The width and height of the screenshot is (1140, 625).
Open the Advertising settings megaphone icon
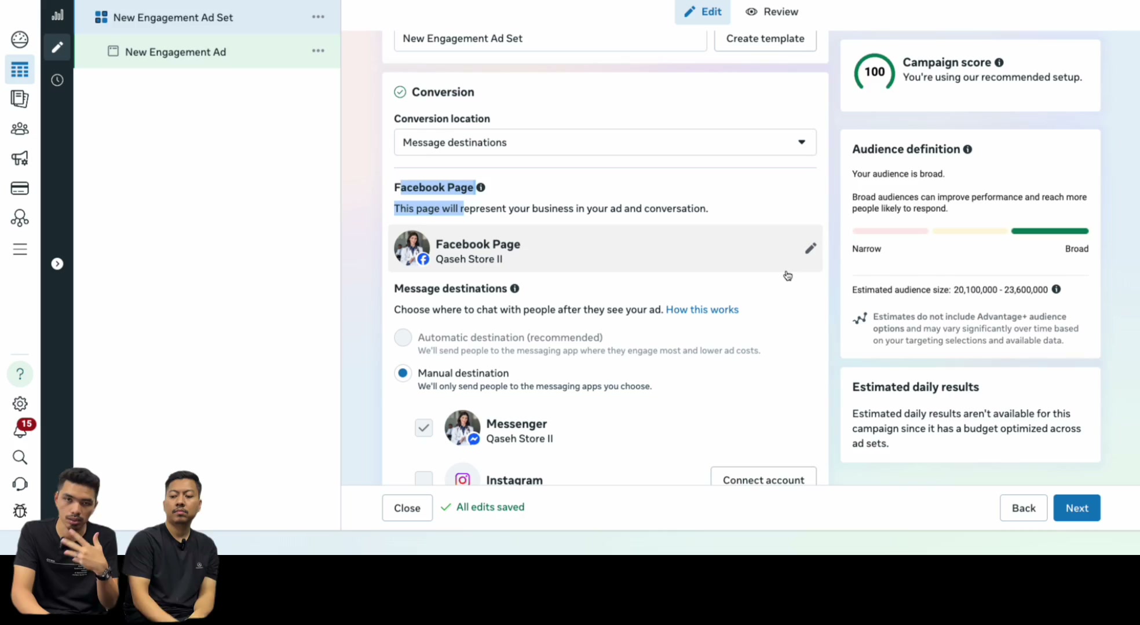20,158
